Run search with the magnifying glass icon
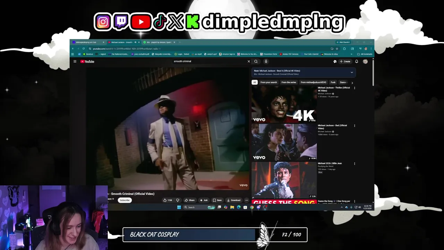The image size is (444, 250). point(256,61)
